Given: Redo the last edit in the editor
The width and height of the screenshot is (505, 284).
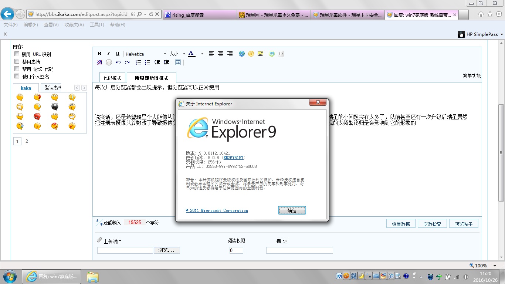Looking at the screenshot, I should [127, 62].
